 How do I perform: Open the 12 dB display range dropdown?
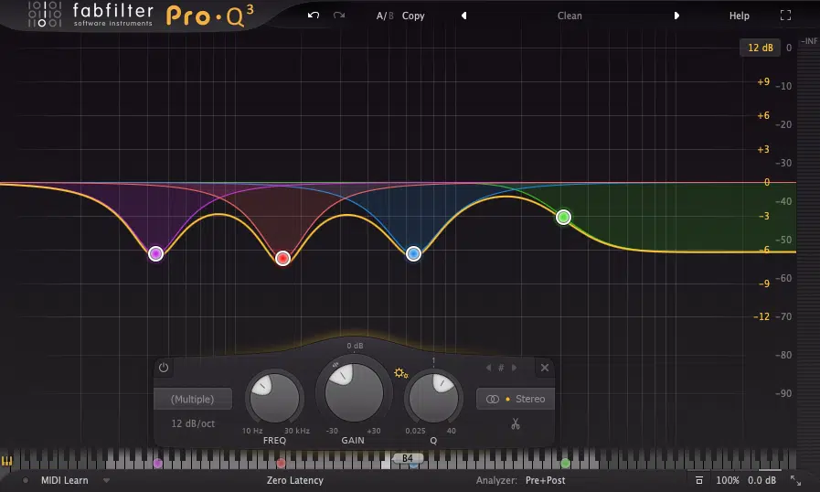760,48
